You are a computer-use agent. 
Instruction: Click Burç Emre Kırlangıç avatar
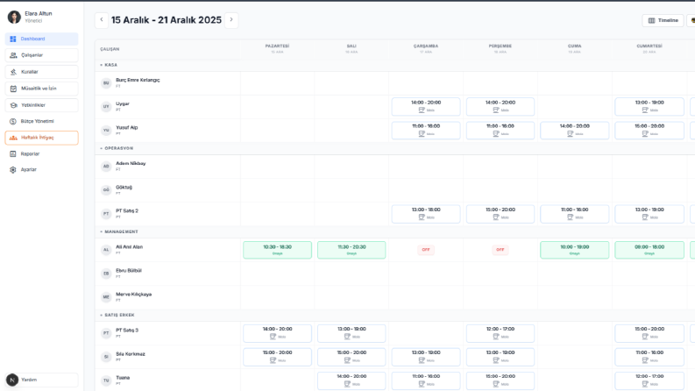pyautogui.click(x=106, y=83)
